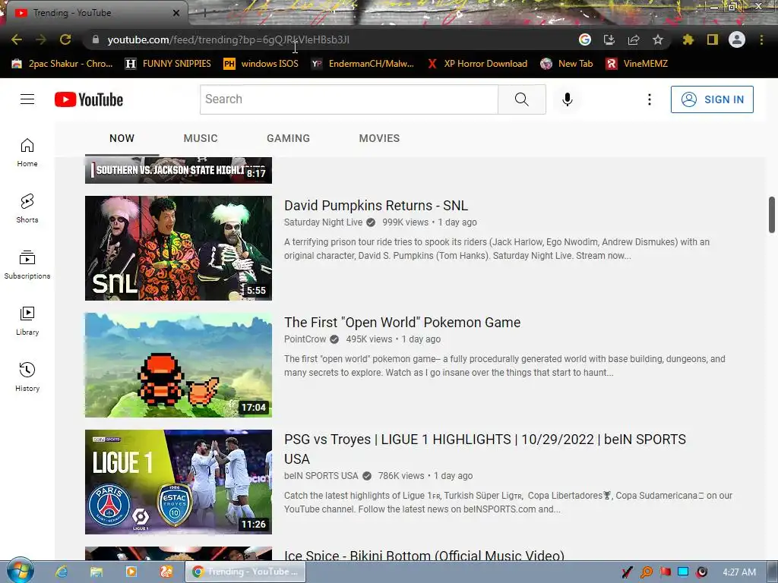Viewport: 778px width, 583px height.
Task: Open Chrome's three-dot menu
Action: pyautogui.click(x=761, y=39)
